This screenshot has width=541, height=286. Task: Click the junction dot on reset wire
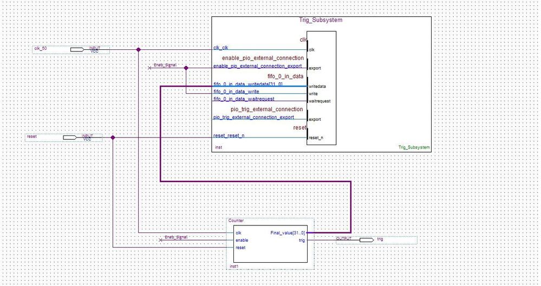coord(113,138)
